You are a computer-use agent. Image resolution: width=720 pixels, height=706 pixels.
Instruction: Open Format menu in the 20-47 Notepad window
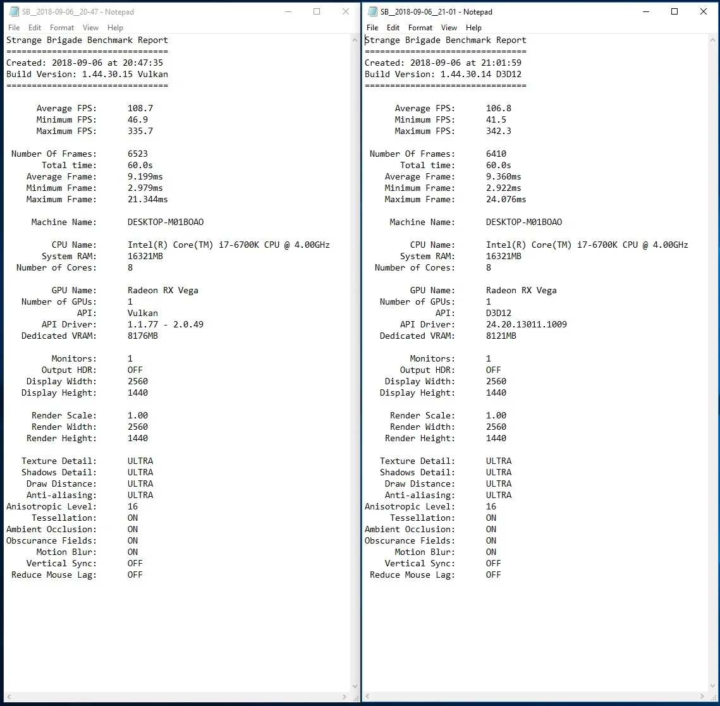(x=61, y=28)
